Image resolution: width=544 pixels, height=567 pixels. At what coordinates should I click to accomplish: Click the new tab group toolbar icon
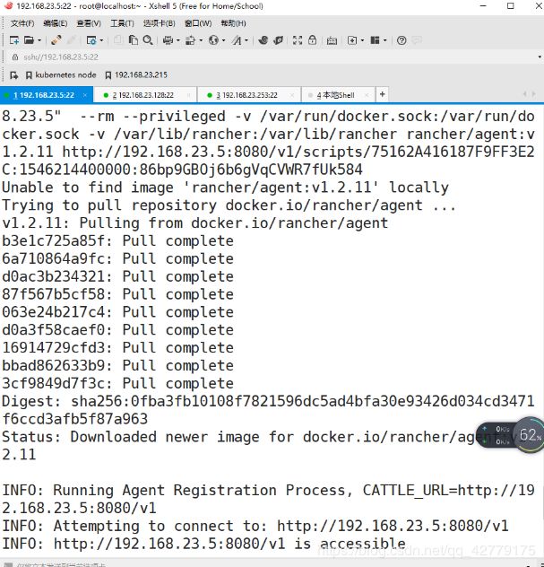point(352,40)
